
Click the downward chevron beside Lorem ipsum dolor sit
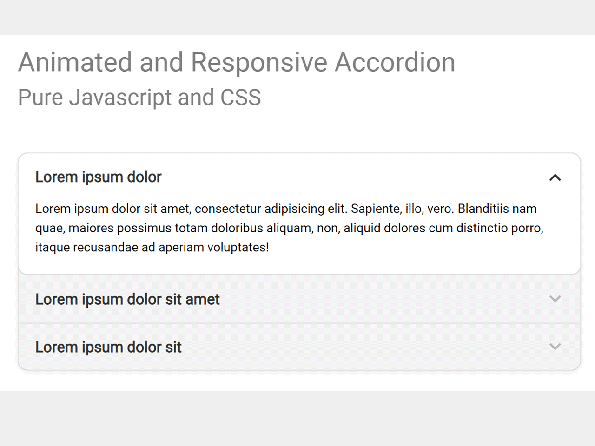pyautogui.click(x=555, y=347)
